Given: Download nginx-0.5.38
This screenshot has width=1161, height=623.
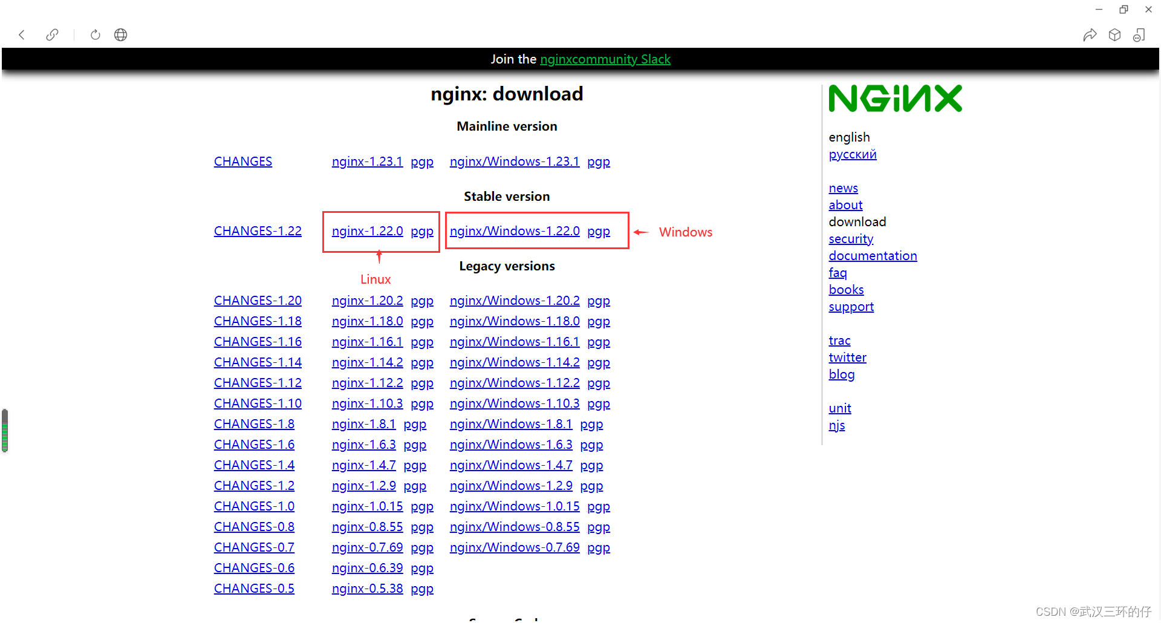Looking at the screenshot, I should point(367,589).
